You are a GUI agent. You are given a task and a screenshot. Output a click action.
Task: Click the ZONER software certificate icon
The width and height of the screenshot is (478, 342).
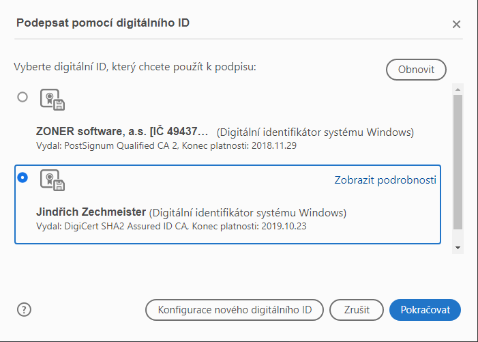[x=52, y=100]
